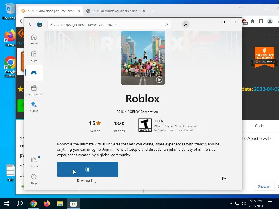This screenshot has width=279, height=209.
Task: Click the Roblox poster thumbnail
Action: [x=143, y=58]
